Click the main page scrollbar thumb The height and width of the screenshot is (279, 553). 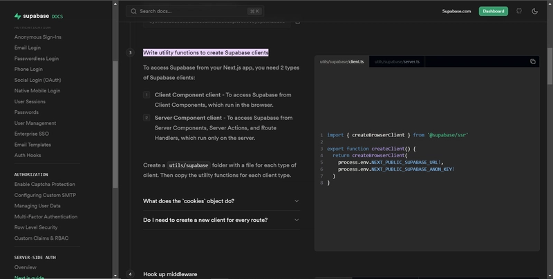pos(550,66)
